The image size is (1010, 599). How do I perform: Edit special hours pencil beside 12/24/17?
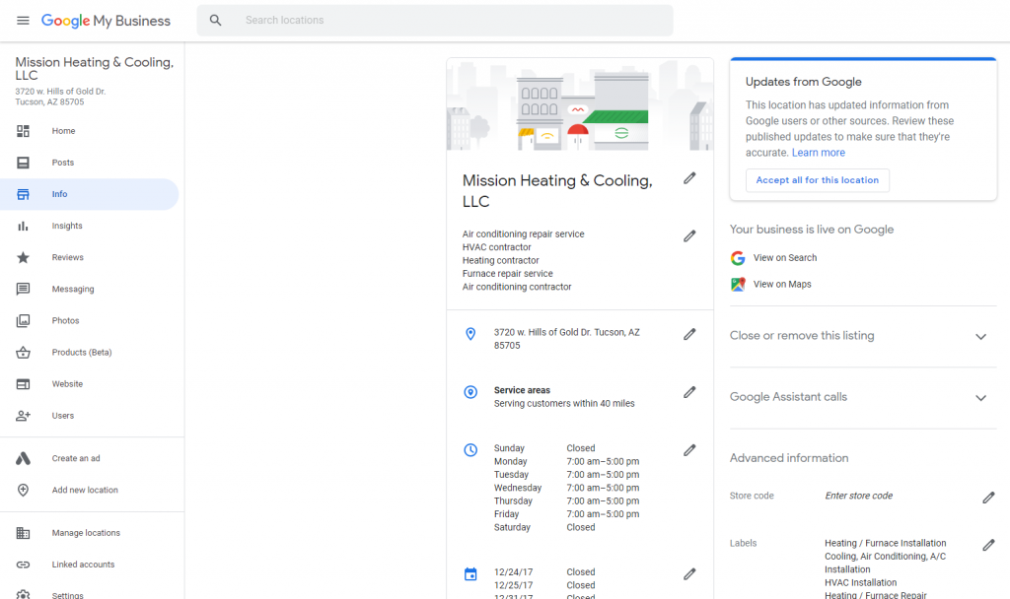(x=689, y=574)
